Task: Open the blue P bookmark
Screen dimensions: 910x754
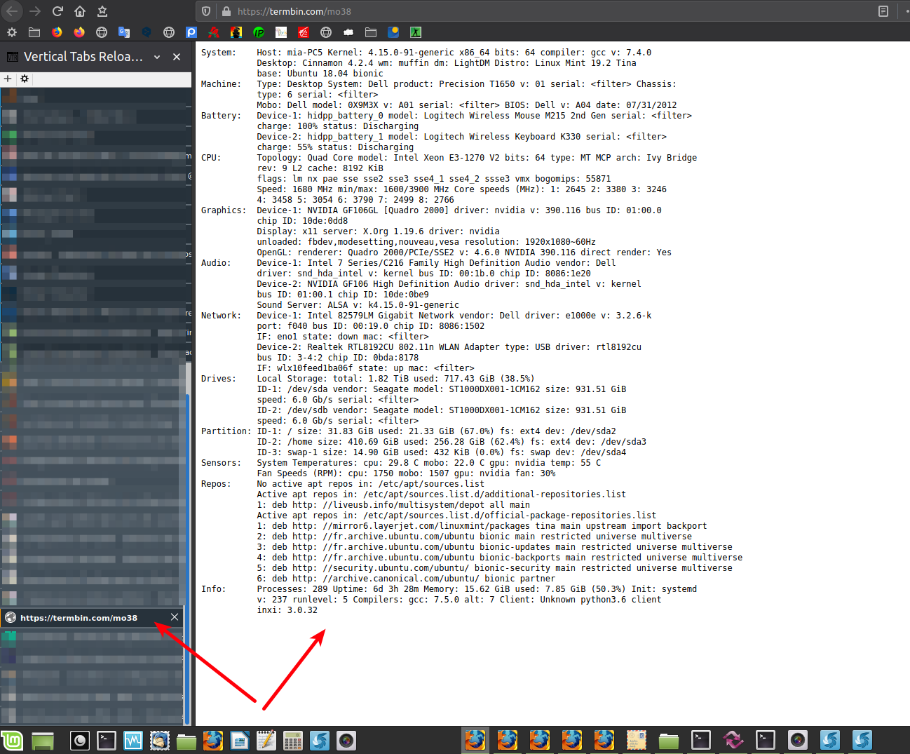Action: click(191, 32)
